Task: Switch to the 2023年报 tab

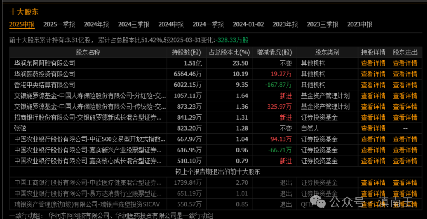Action: click(x=285, y=25)
